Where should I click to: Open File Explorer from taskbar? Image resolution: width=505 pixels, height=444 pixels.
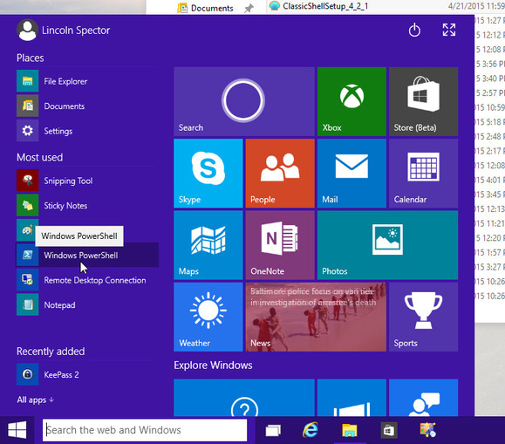click(350, 430)
